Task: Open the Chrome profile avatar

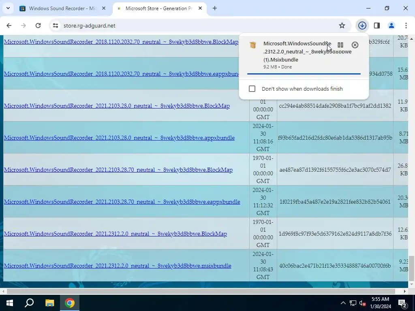Action: (391, 26)
